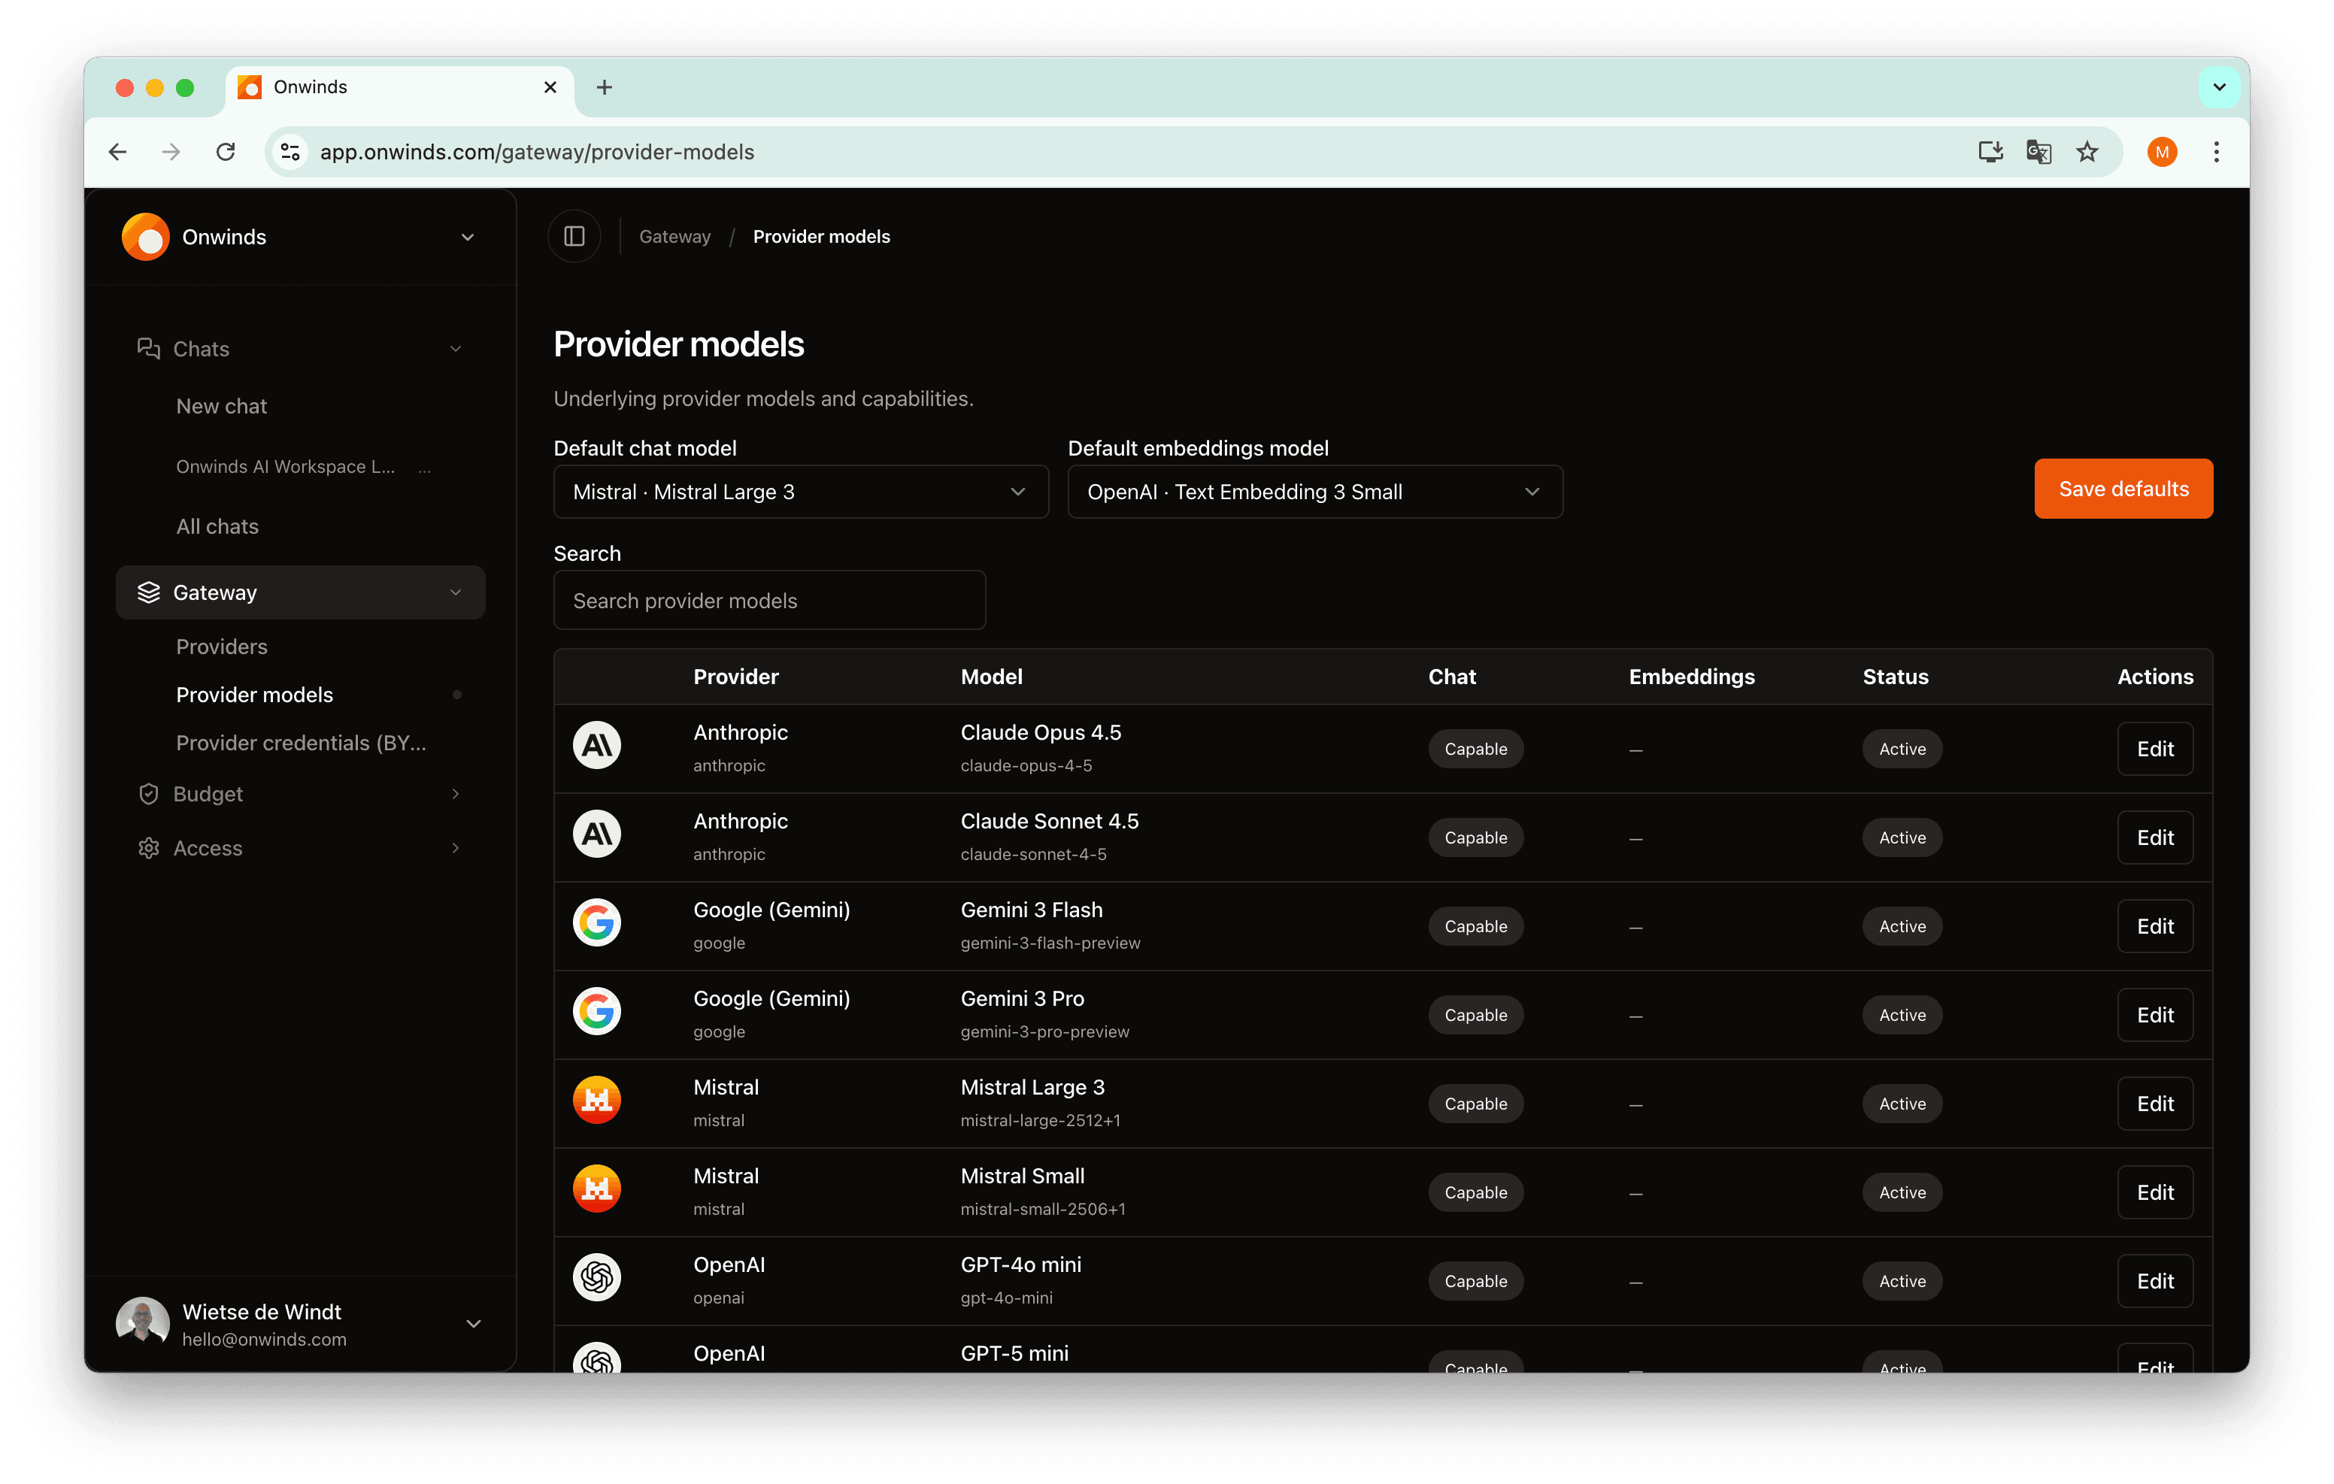Viewport: 2334px width, 1484px height.
Task: Expand the user profile chevron for Wietse de Windt
Action: [x=474, y=1324]
